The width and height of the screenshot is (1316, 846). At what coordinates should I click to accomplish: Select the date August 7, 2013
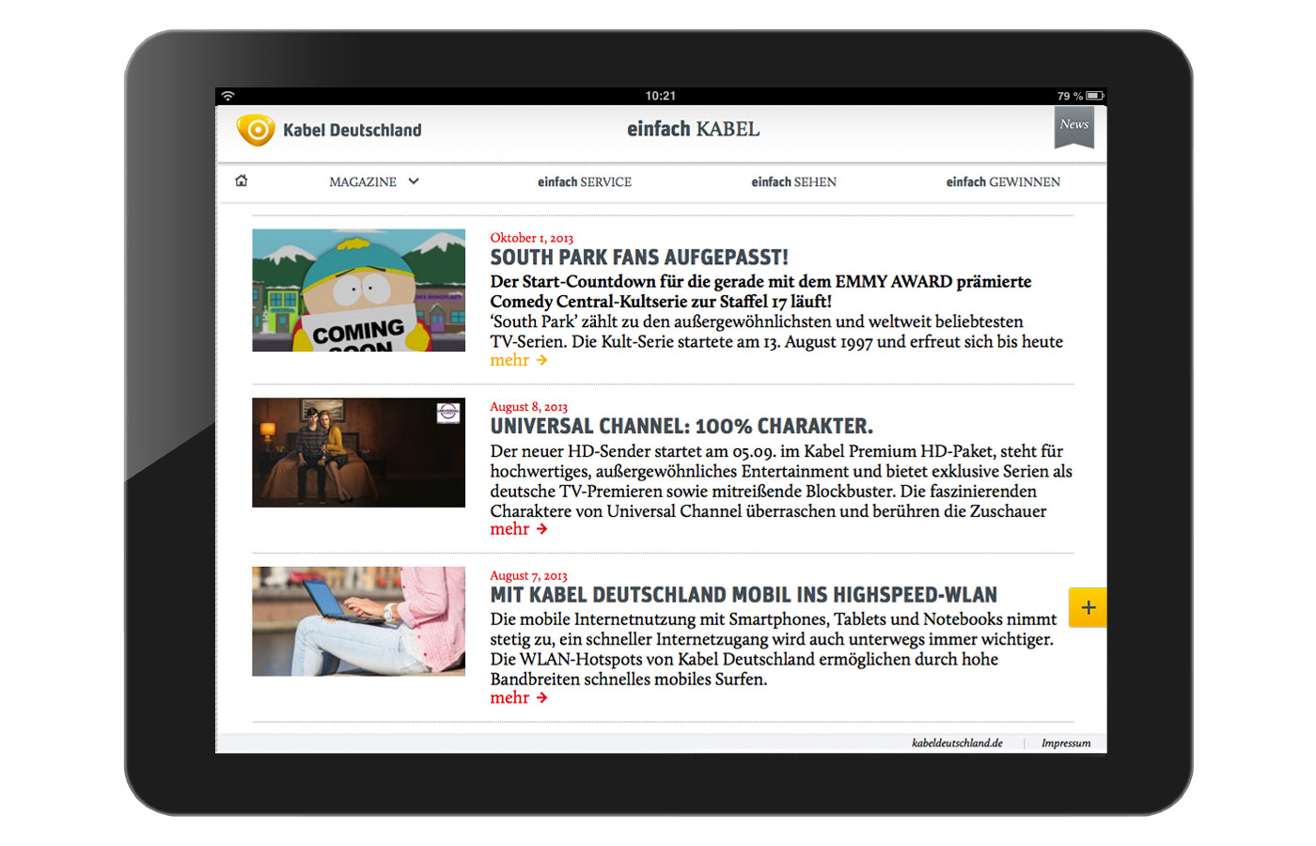[x=528, y=575]
